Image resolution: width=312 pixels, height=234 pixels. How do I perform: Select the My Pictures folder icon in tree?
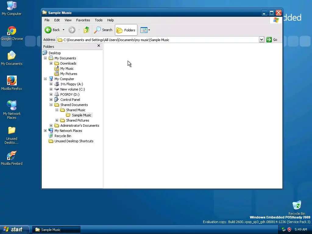pyautogui.click(x=57, y=74)
